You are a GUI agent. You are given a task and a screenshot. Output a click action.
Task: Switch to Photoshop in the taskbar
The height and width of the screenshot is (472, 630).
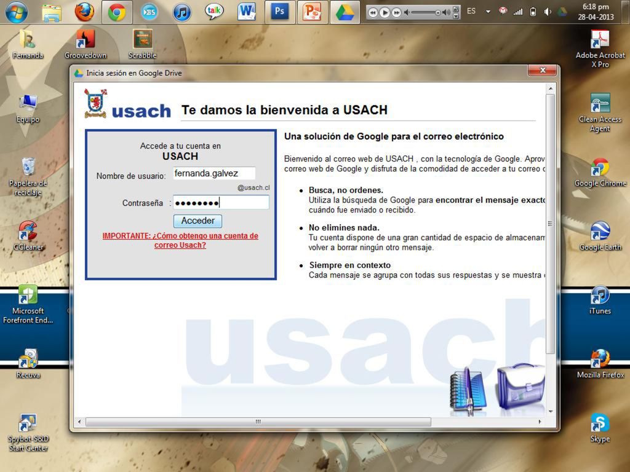tap(280, 12)
